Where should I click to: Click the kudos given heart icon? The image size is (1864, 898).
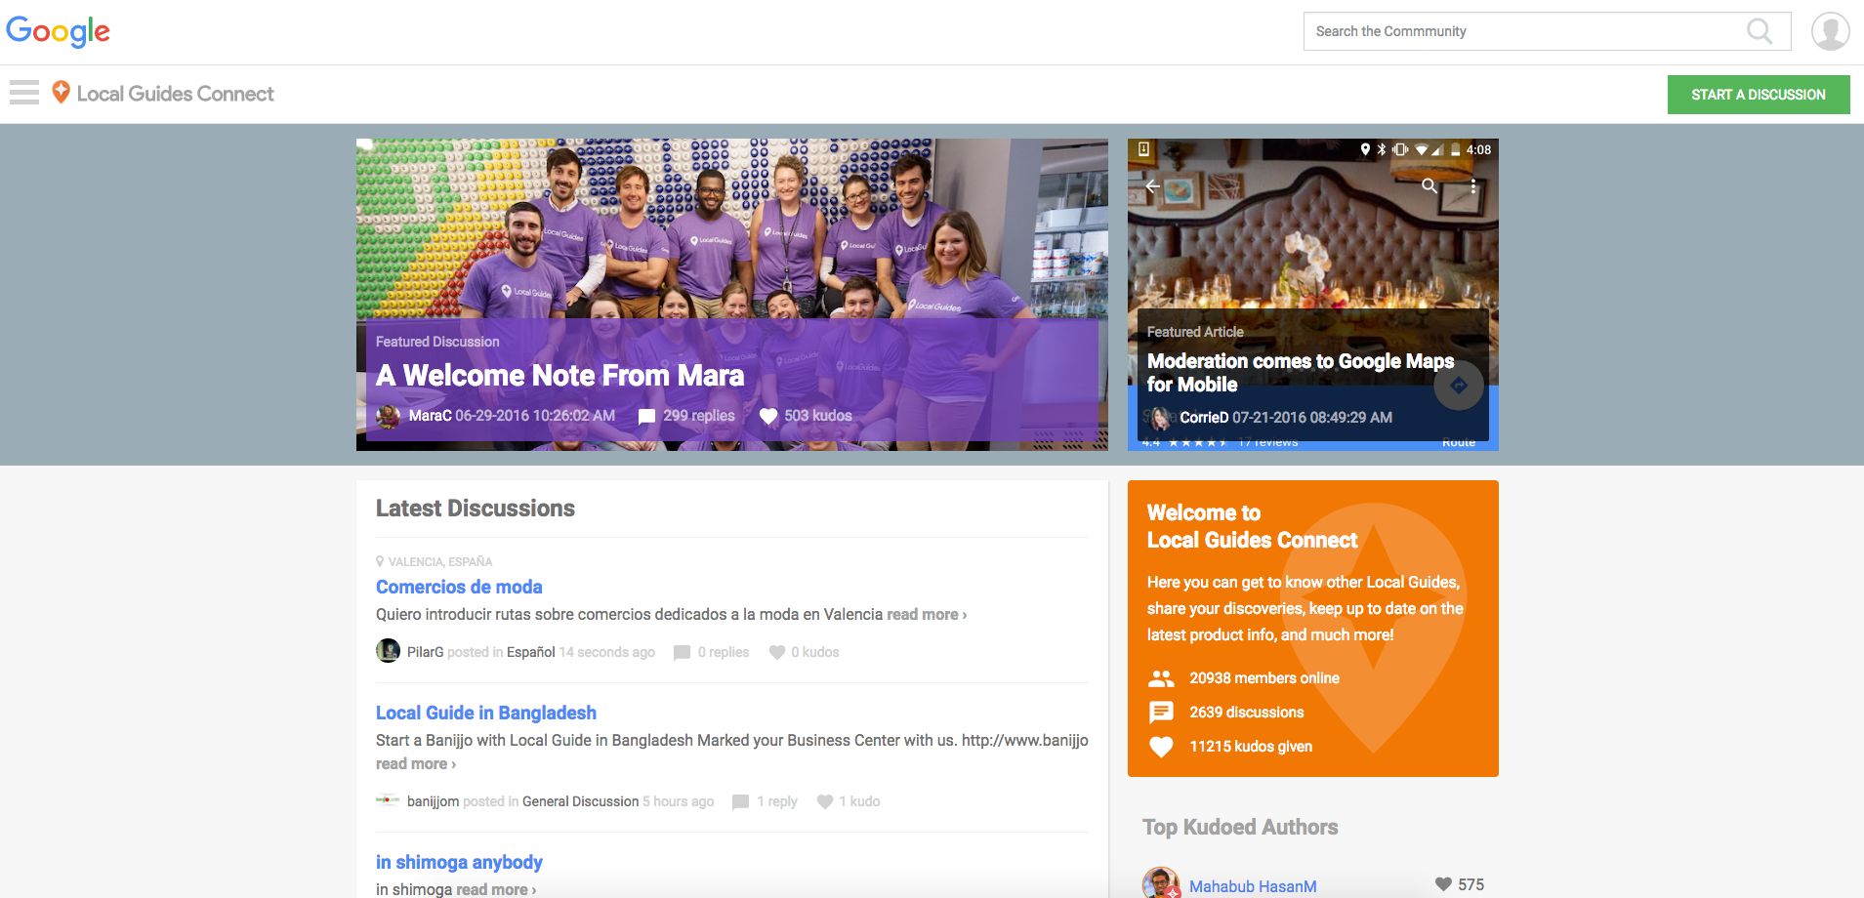(x=1161, y=747)
